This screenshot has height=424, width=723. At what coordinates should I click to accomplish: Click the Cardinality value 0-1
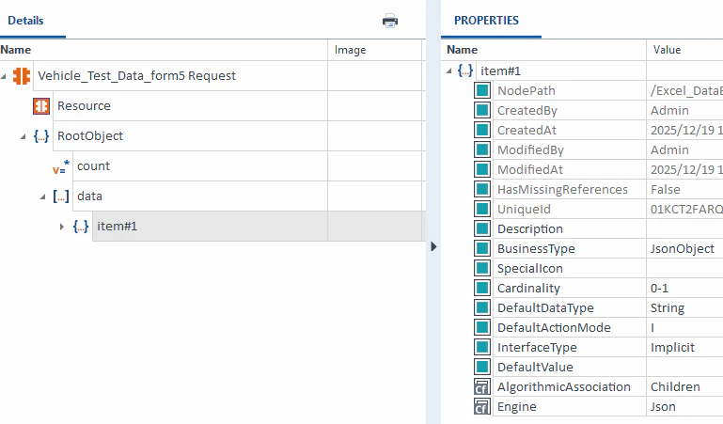point(659,288)
